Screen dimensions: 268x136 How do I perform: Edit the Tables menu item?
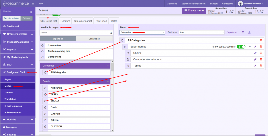point(255,66)
